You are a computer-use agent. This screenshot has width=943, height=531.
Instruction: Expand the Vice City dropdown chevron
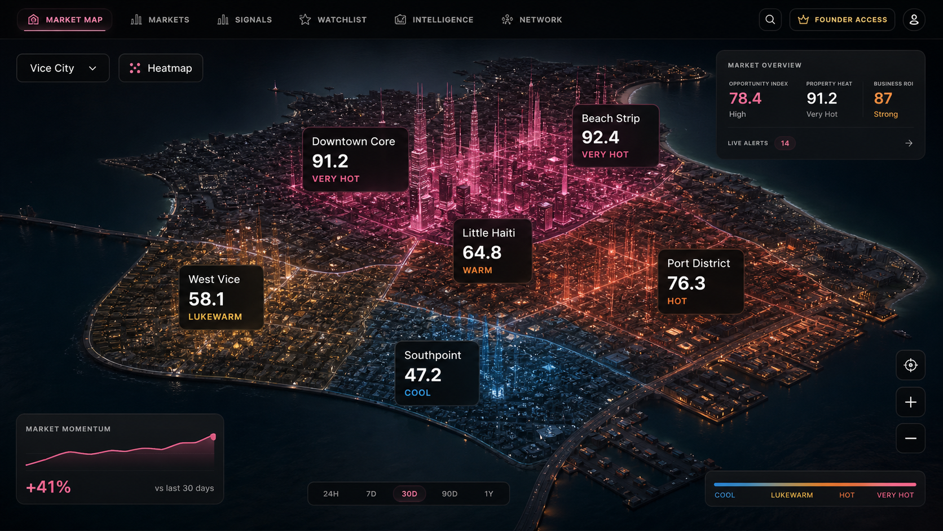point(92,68)
